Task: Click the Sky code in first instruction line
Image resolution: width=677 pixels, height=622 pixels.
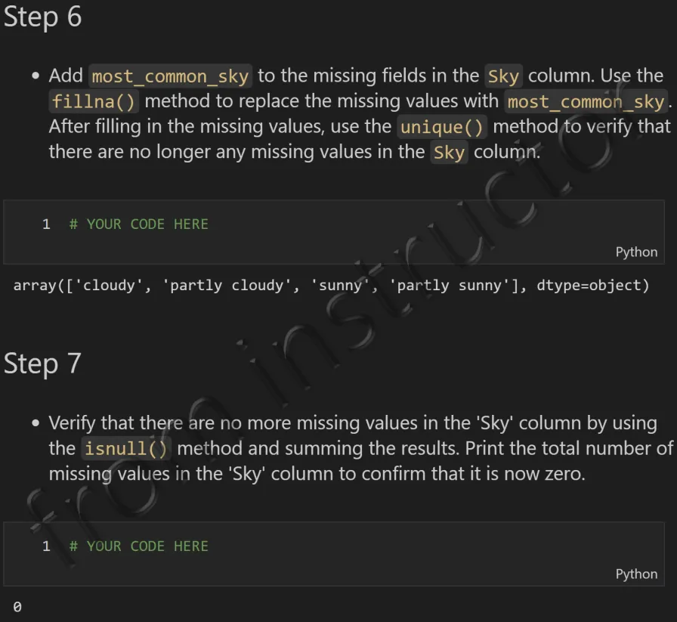Action: click(x=503, y=76)
